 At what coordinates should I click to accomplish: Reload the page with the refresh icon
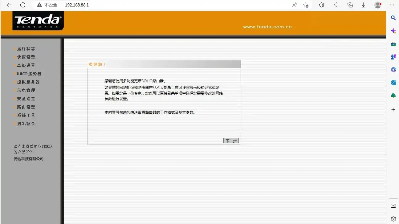(23, 5)
